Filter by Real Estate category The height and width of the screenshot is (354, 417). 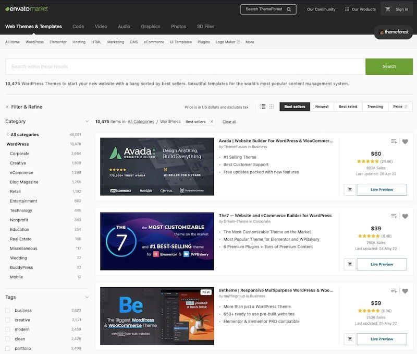[21, 239]
